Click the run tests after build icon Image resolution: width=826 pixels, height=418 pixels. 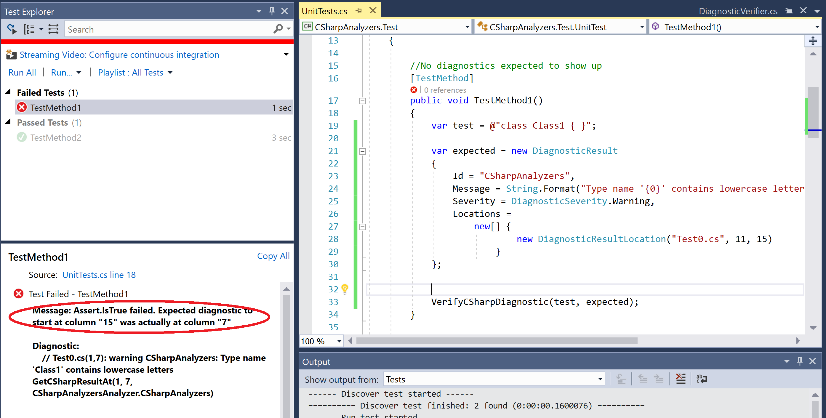(x=12, y=29)
